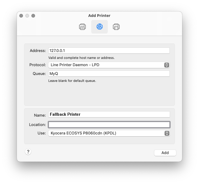Screen dimensions: 199x184
Task: Click the 'Leave blank for default queue' hint
Action: [72, 81]
